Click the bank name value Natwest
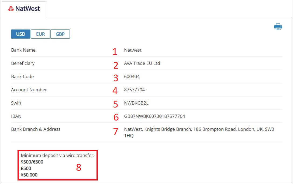 click(x=133, y=50)
